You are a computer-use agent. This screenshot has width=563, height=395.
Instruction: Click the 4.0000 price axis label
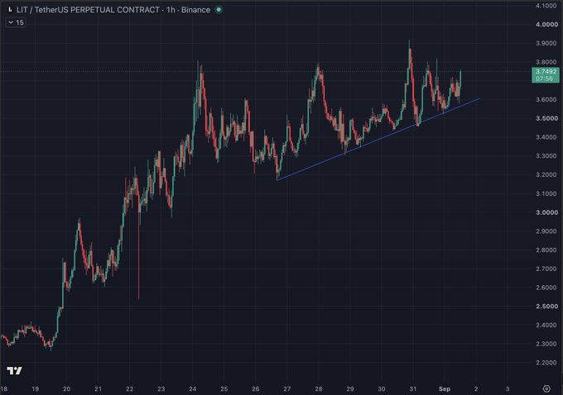pyautogui.click(x=546, y=24)
